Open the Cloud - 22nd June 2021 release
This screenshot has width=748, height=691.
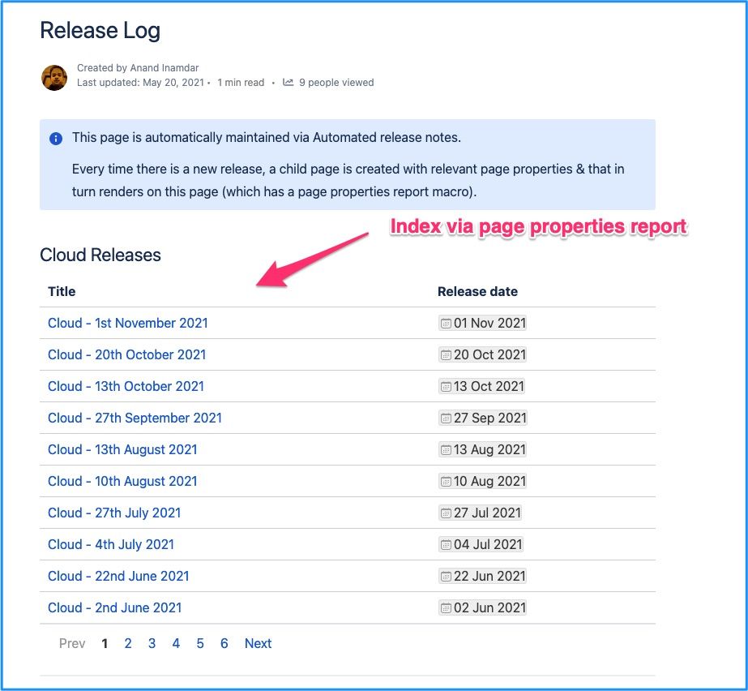coord(118,576)
